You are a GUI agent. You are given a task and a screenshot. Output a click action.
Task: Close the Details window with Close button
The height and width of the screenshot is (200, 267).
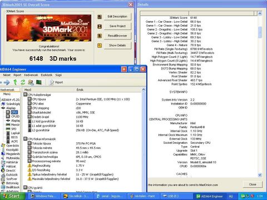pos(253,184)
